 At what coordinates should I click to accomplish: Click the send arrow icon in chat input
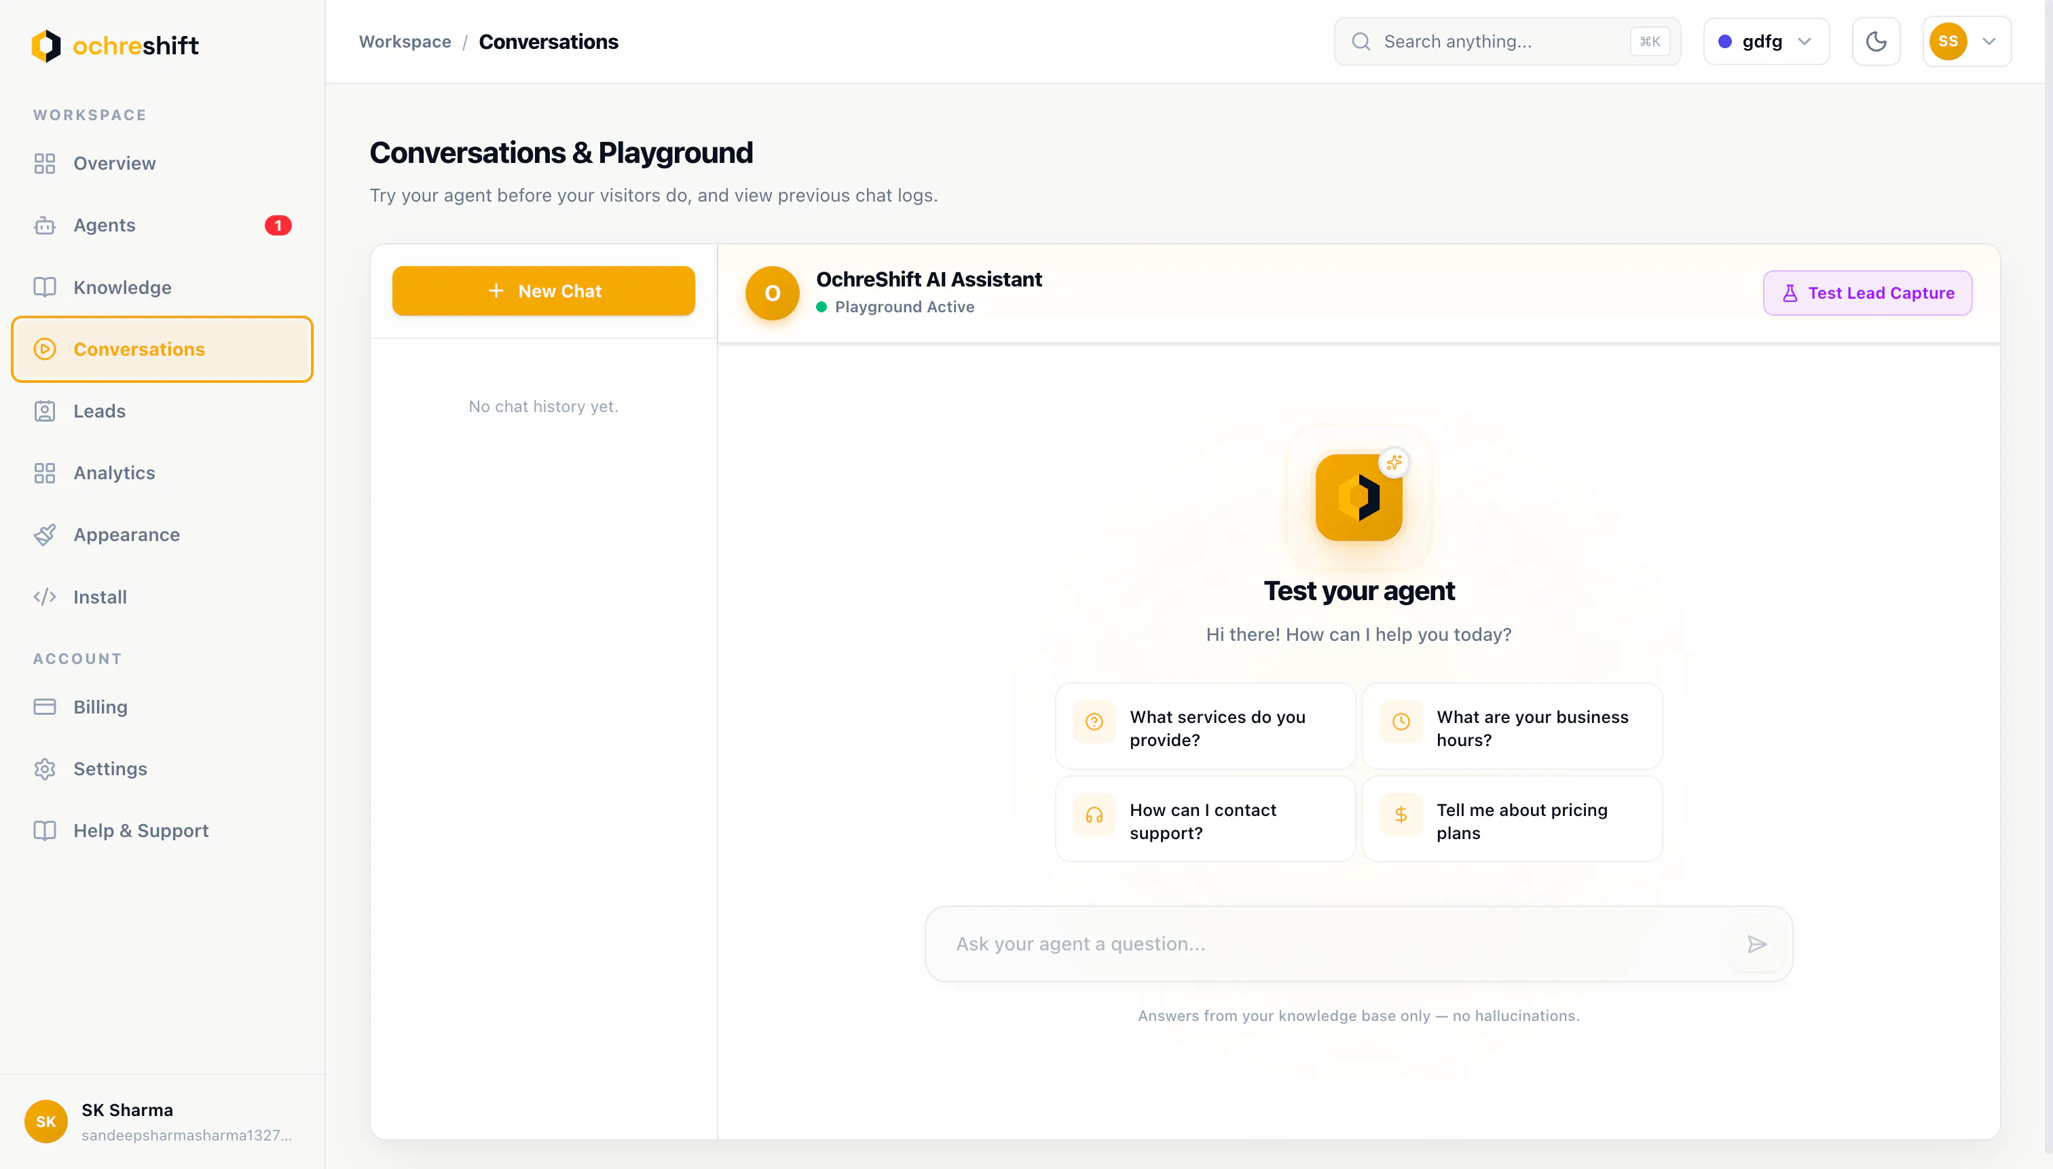(1757, 944)
